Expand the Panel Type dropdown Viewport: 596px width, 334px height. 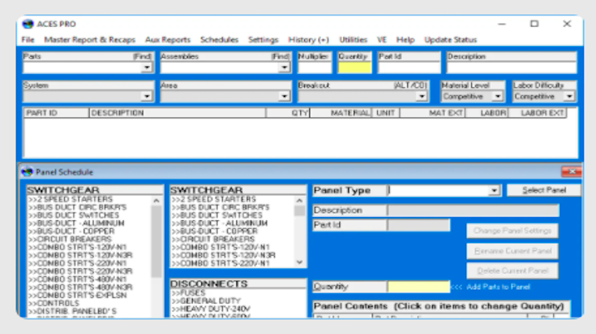point(494,190)
